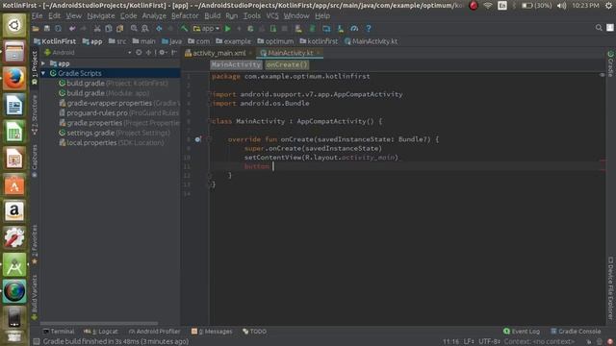Open the SDK Manager download icon
Screen dimensions: 616x346
(x=340, y=29)
